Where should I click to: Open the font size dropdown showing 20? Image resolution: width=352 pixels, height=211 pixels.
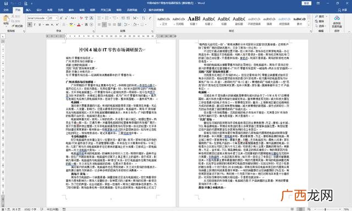click(x=57, y=18)
